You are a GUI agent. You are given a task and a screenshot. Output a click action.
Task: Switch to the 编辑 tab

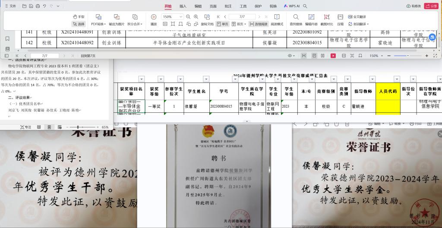(198, 6)
